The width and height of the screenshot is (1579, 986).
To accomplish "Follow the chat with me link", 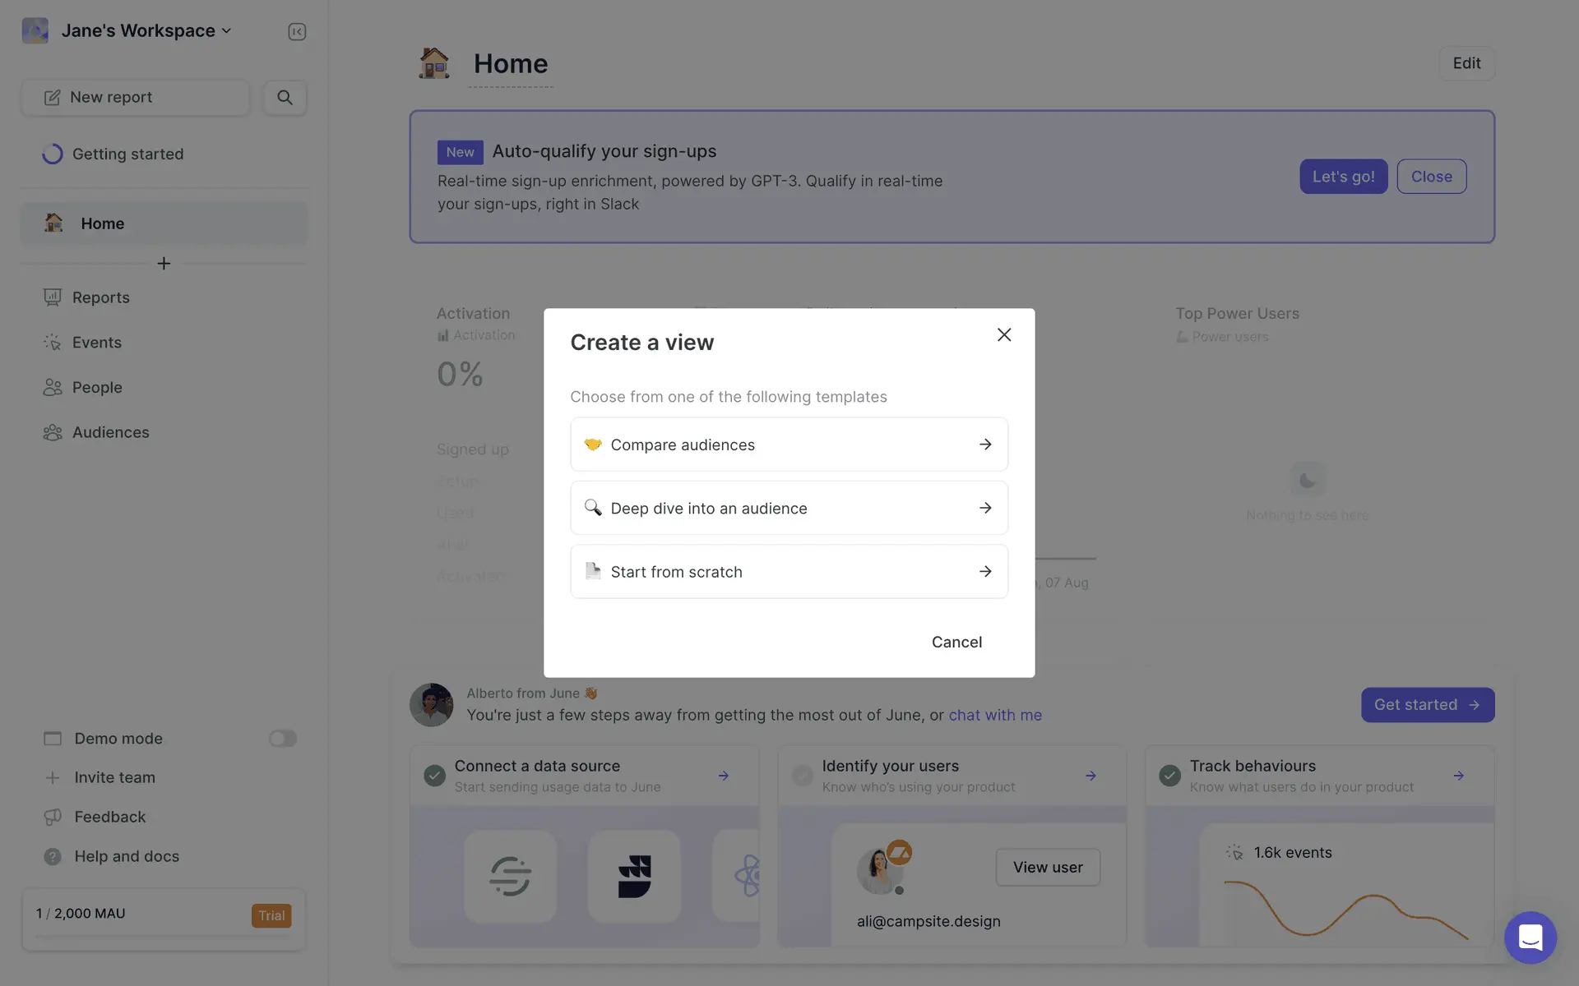I will pos(994,715).
